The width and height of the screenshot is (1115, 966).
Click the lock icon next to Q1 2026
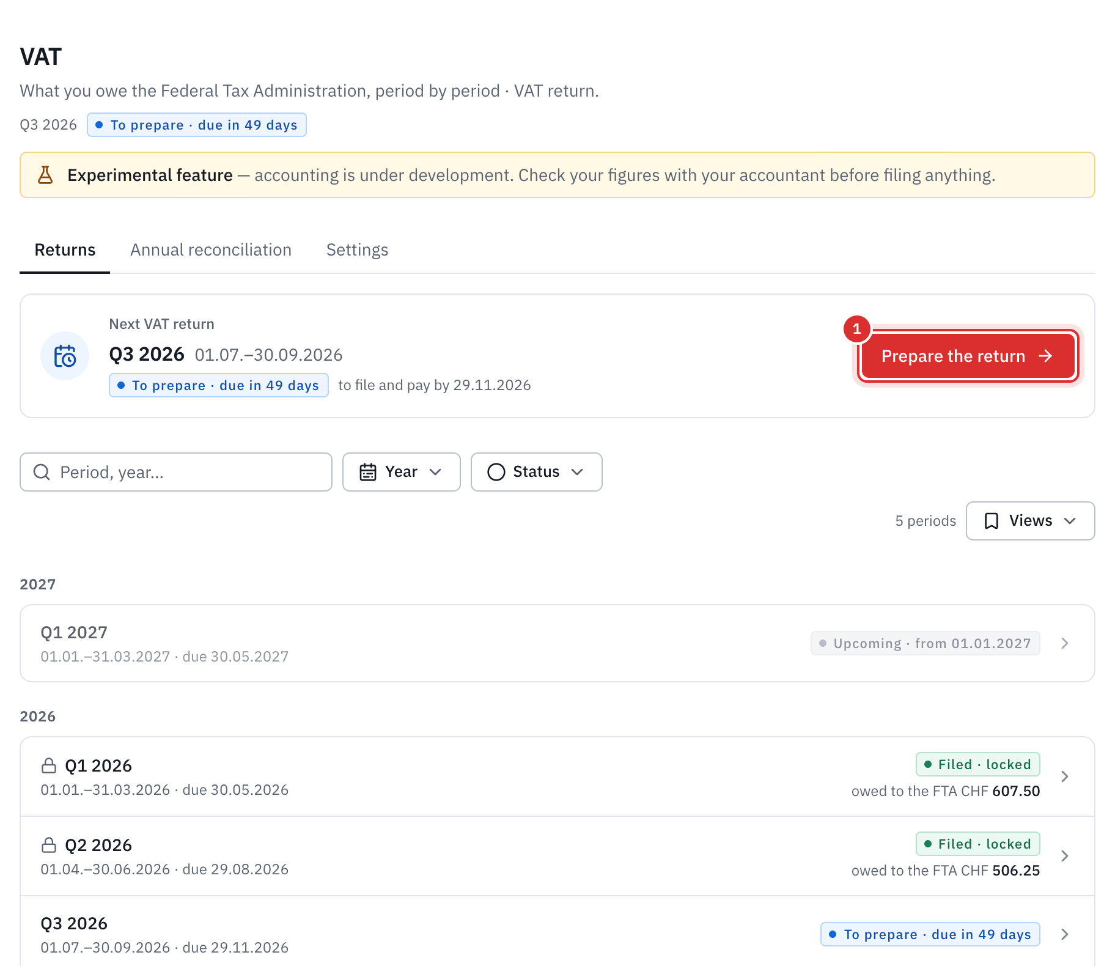[x=49, y=765]
